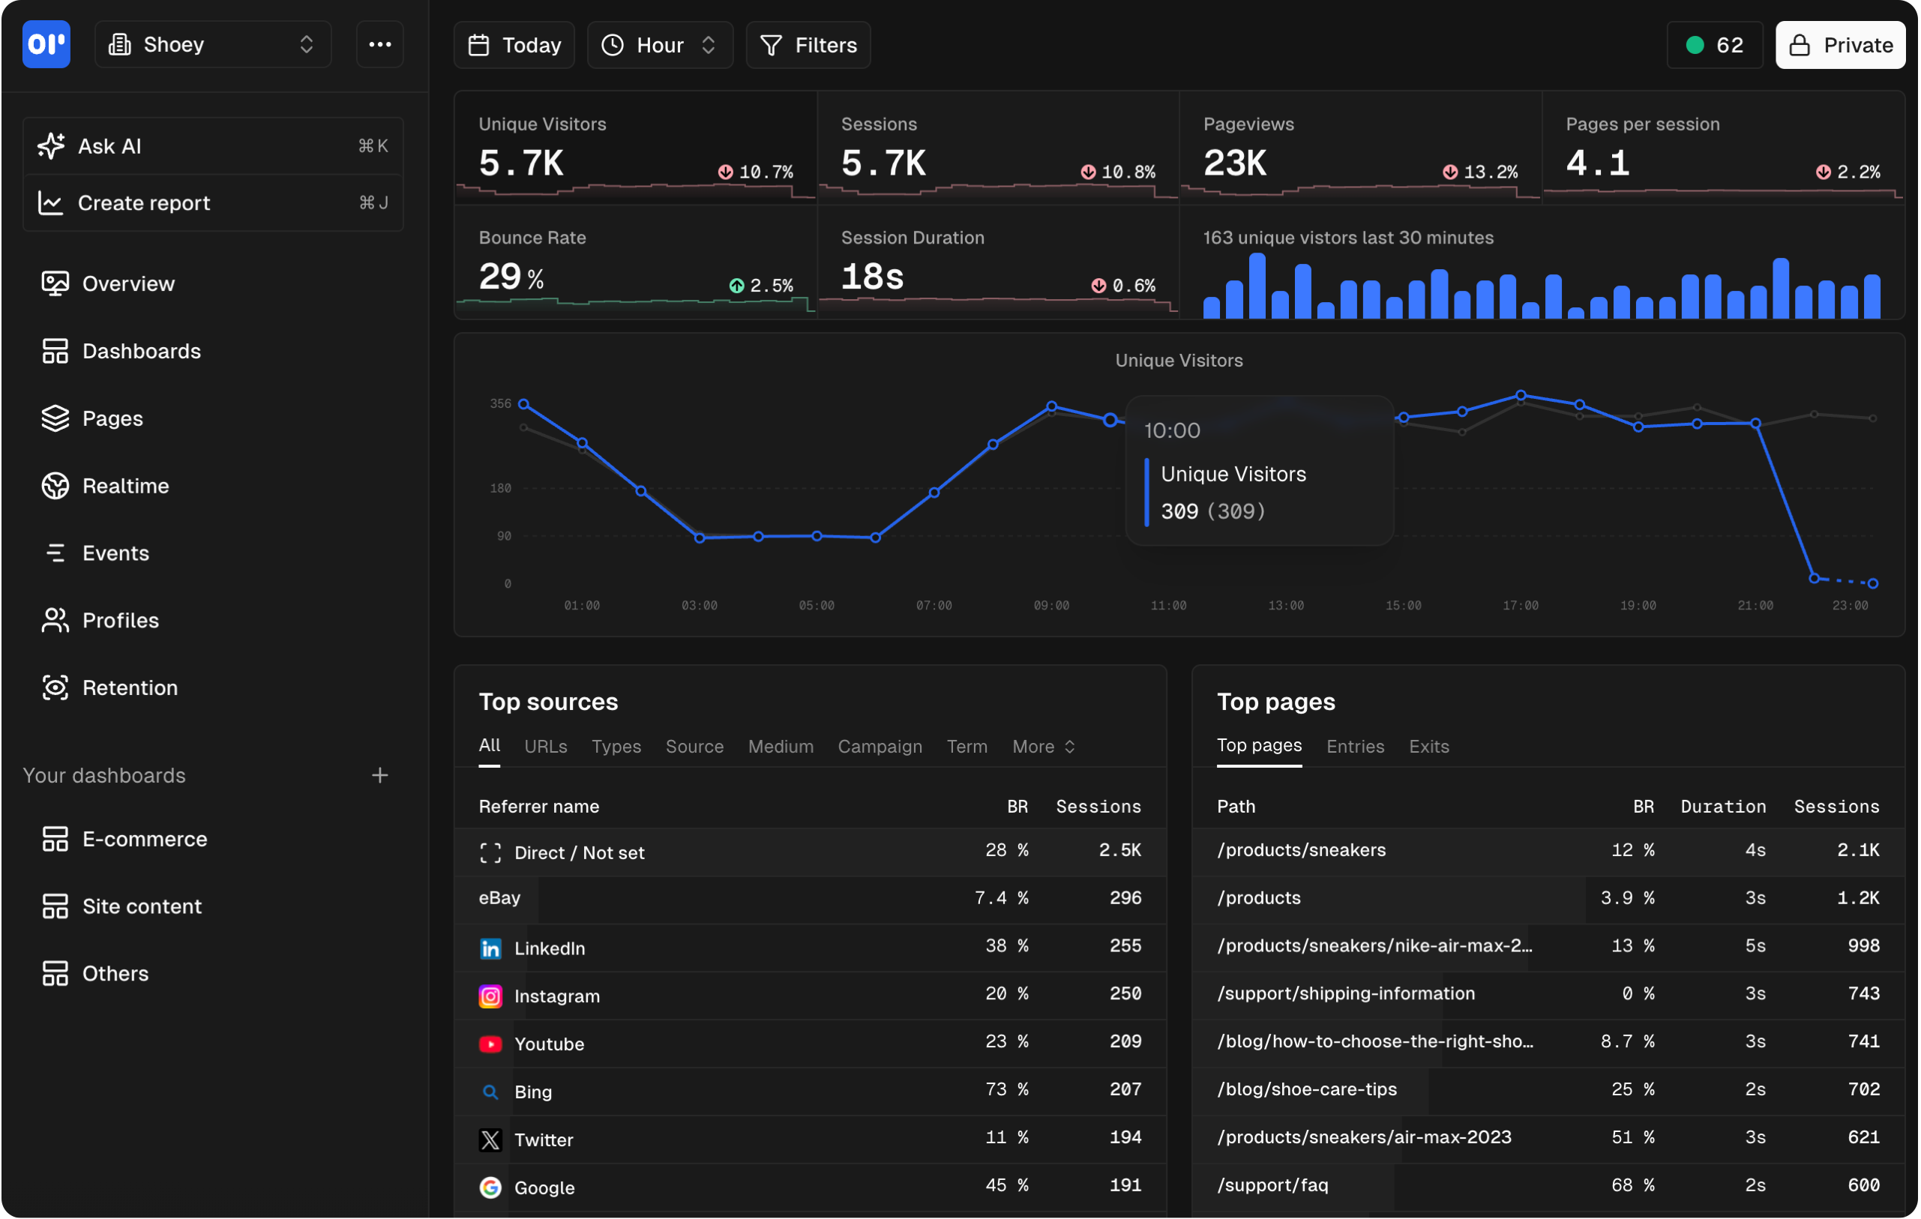Image resolution: width=1921 pixels, height=1219 pixels.
Task: Open the Events panel
Action: 115,552
